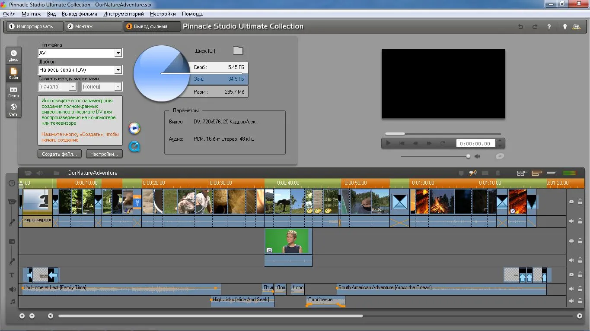
Task: Play the preview video
Action: point(388,143)
